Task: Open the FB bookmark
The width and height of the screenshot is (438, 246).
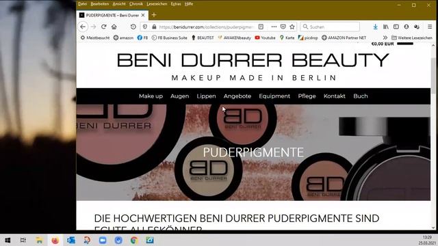Action: (x=142, y=38)
